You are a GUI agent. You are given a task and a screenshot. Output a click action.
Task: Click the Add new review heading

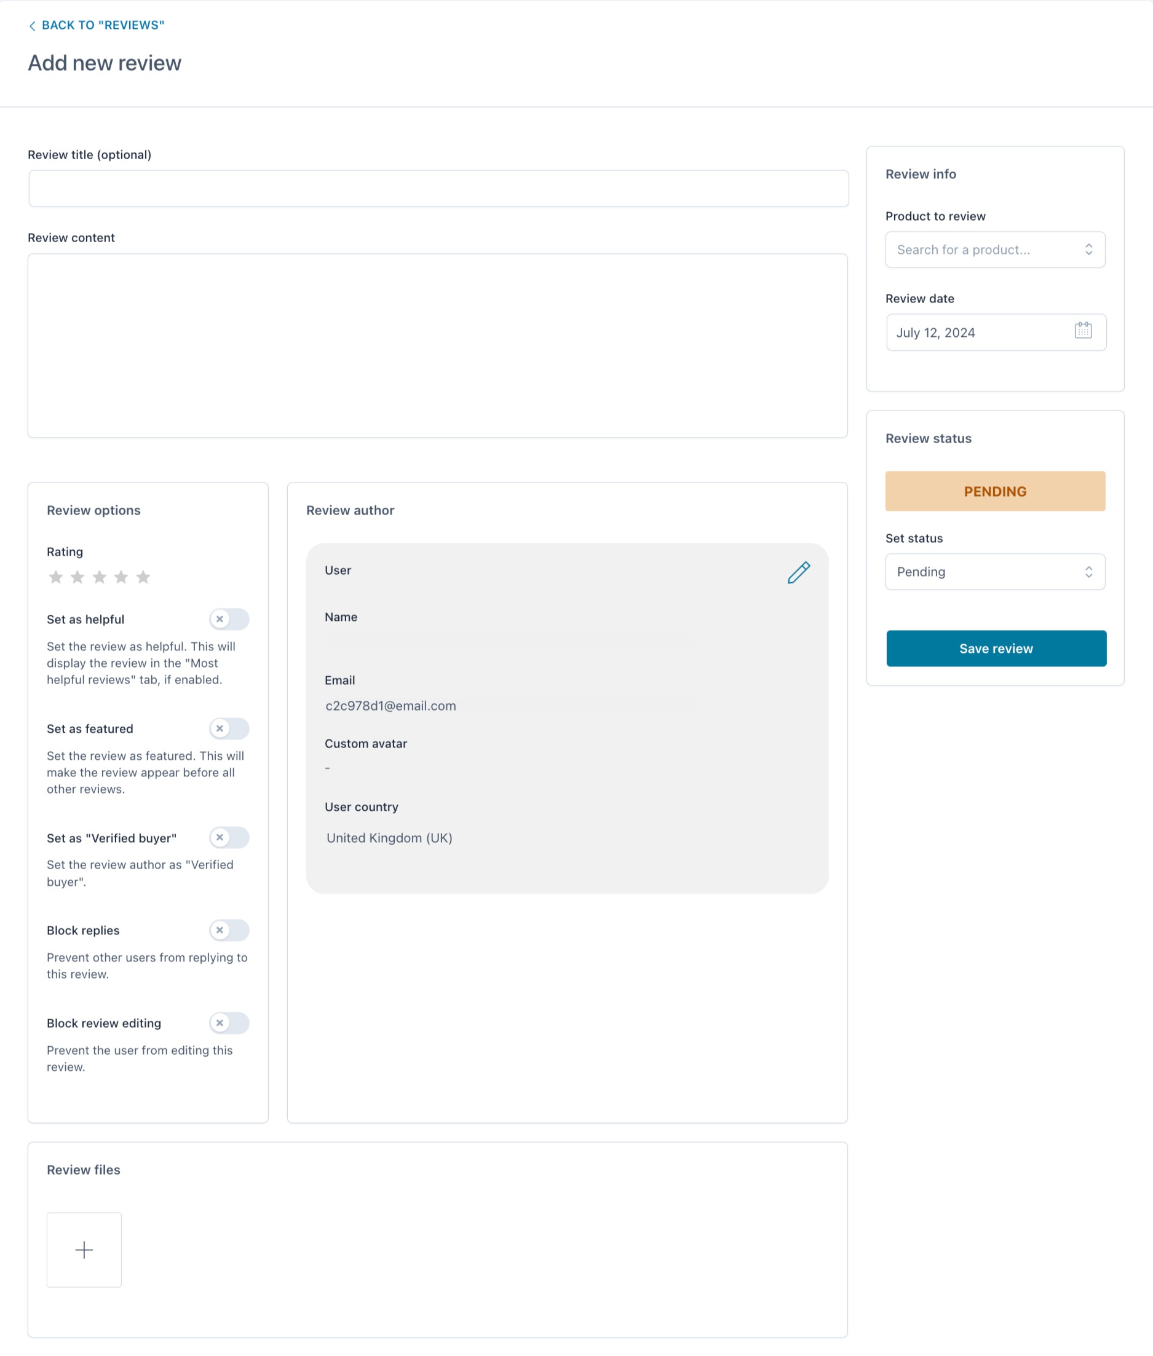(x=105, y=63)
